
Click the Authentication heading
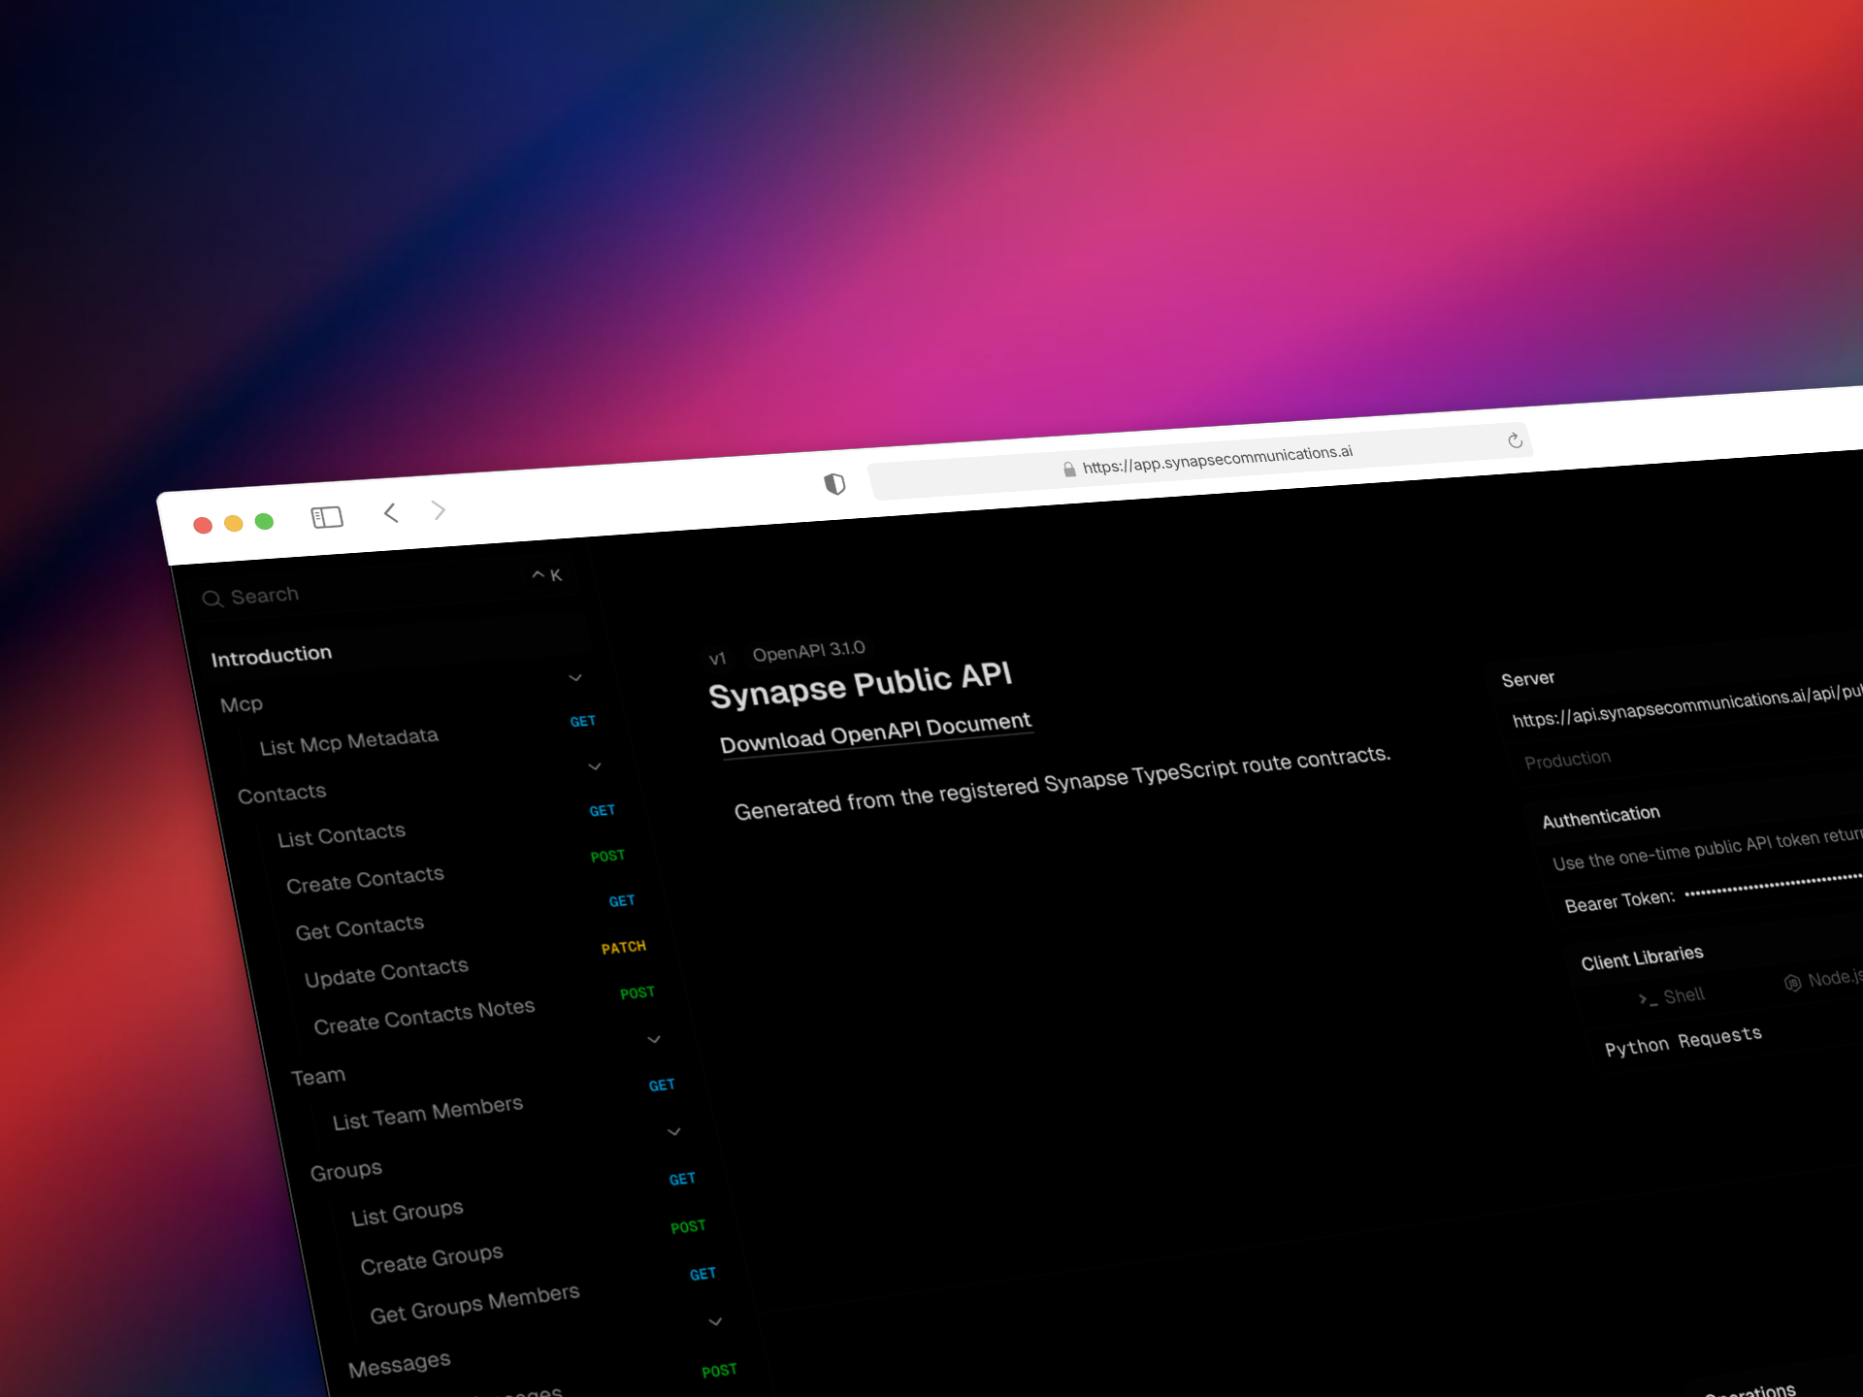tap(1601, 816)
